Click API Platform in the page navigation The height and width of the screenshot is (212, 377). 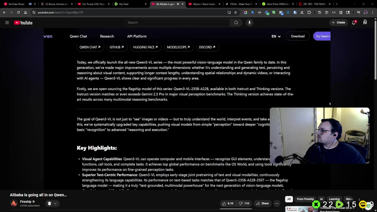(137, 36)
